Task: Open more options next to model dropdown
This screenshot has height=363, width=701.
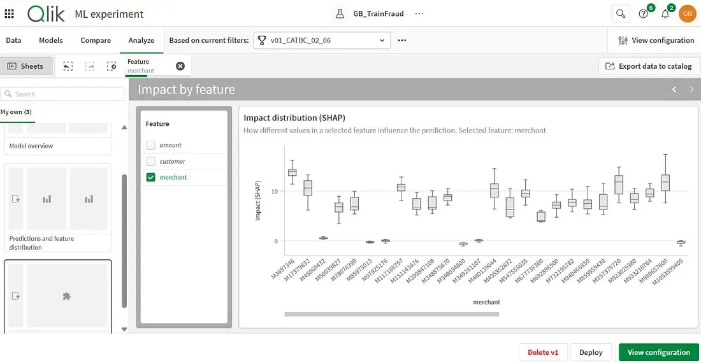Action: 402,40
